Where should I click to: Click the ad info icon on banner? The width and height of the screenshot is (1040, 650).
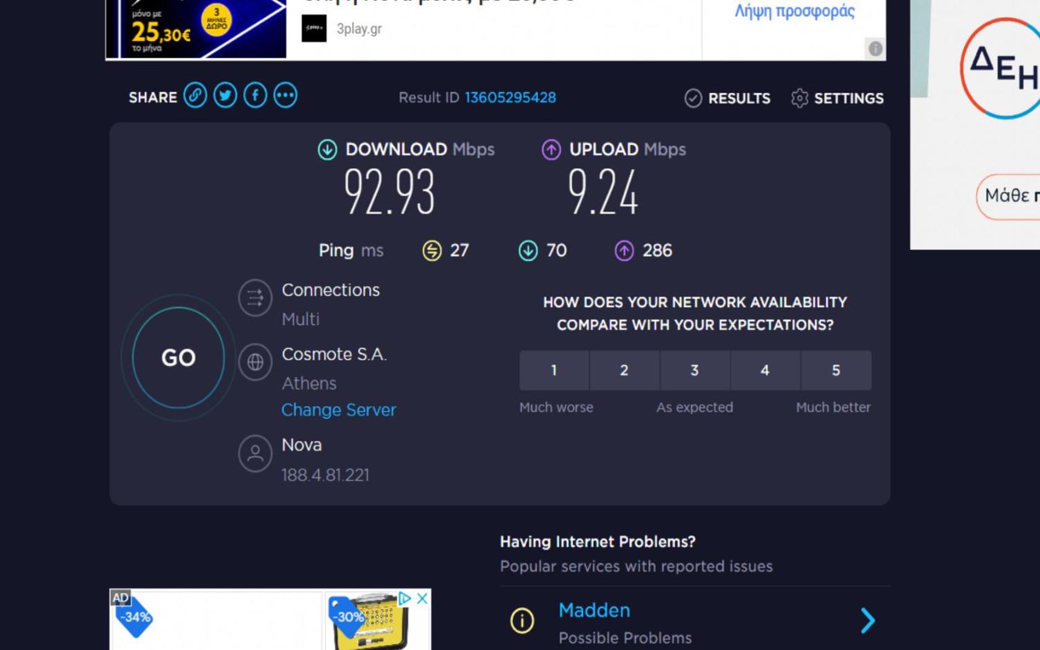[875, 48]
